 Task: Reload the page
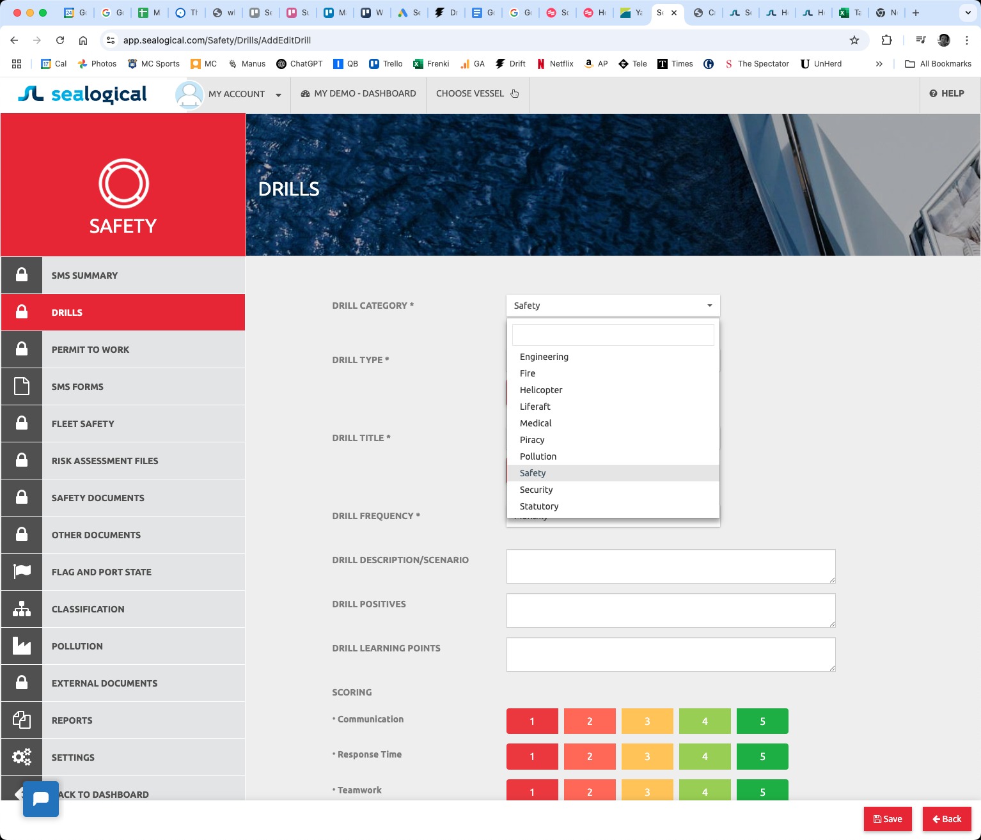pyautogui.click(x=60, y=40)
